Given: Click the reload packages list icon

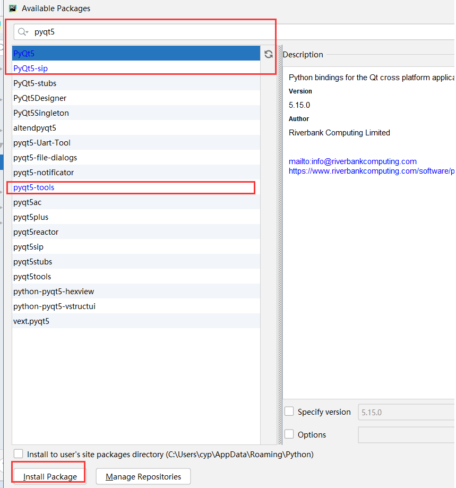Looking at the screenshot, I should pos(269,54).
